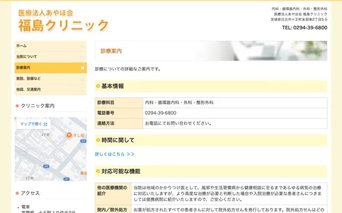Select the highlighted 診療案内 menu item

24,68
